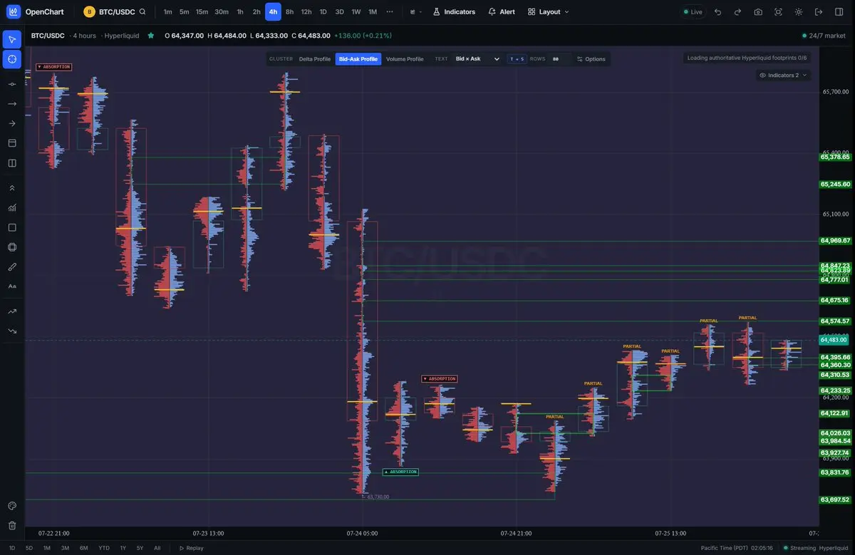The width and height of the screenshot is (855, 555).
Task: Switch to Delta Profile tab
Action: [x=315, y=59]
